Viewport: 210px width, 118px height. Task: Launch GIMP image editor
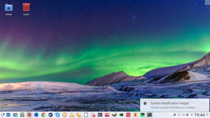pyautogui.click(x=114, y=115)
